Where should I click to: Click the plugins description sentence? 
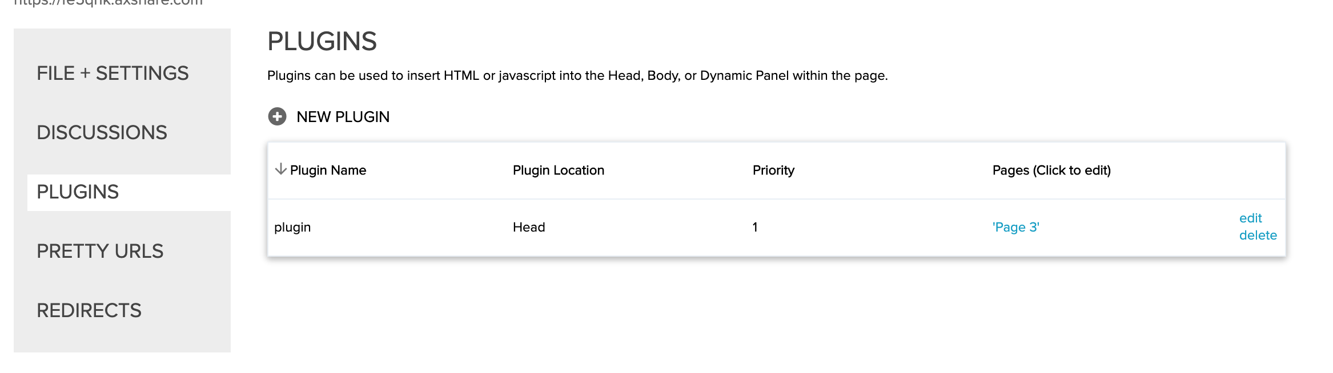coord(577,76)
